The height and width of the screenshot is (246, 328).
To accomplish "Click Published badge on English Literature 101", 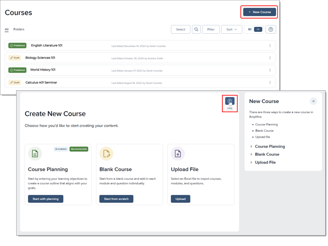I will pos(17,46).
